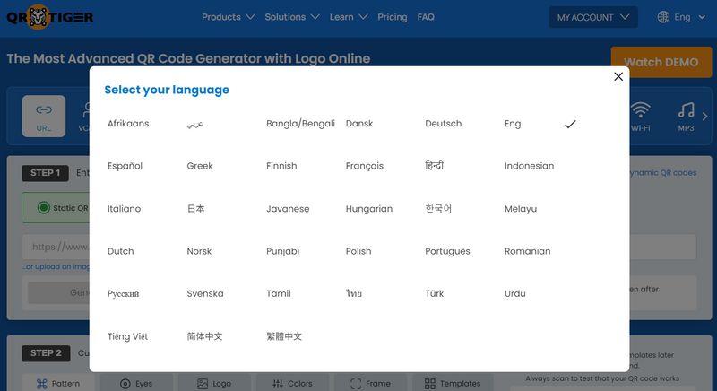Open the Logo customization tab
717x391 pixels.
(x=214, y=383)
